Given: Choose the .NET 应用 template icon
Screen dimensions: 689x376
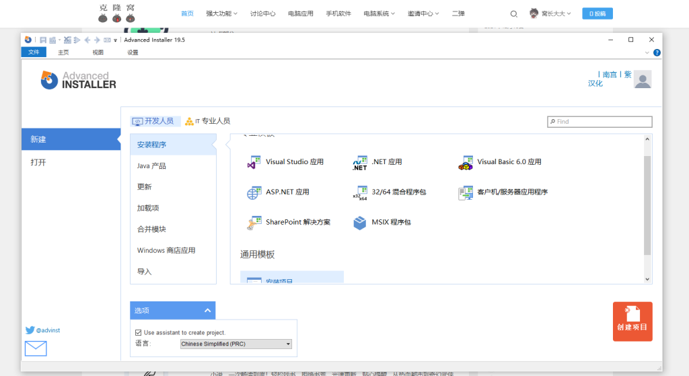Looking at the screenshot, I should [x=360, y=163].
